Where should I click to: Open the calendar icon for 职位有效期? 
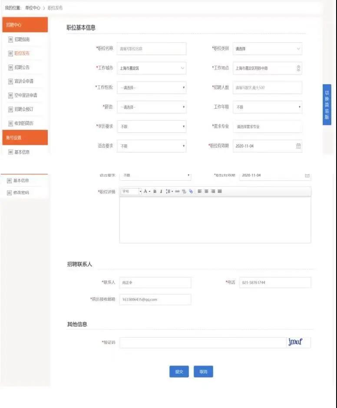point(298,146)
